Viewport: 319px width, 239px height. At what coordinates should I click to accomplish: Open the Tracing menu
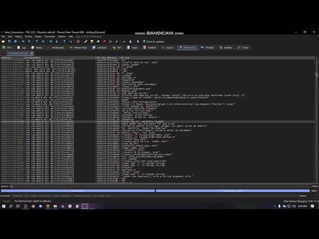pos(28,36)
